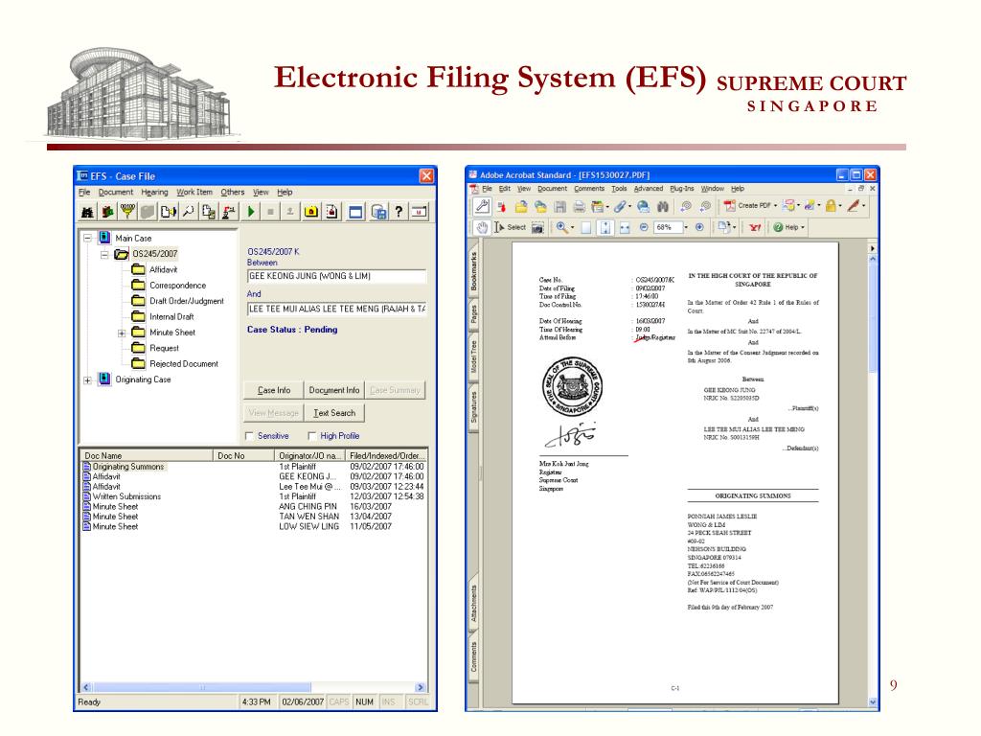Click the disk save icon in EFS toolbar

pyautogui.click(x=377, y=212)
